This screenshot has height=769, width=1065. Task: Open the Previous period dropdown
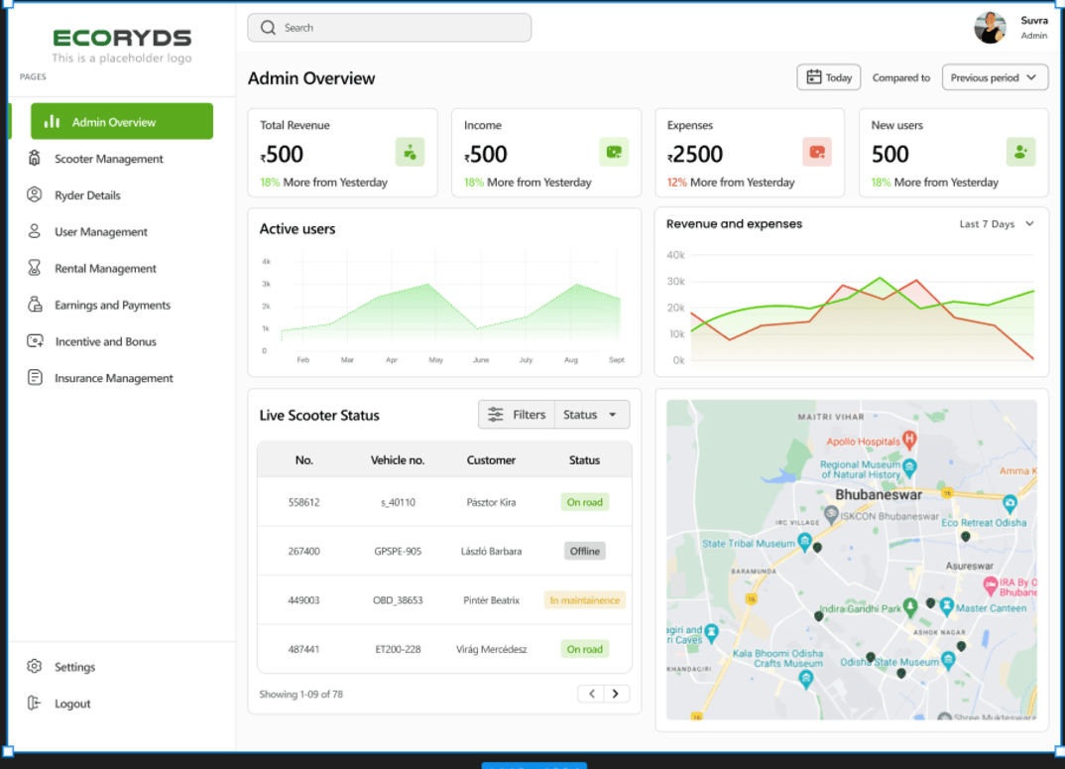pos(995,77)
